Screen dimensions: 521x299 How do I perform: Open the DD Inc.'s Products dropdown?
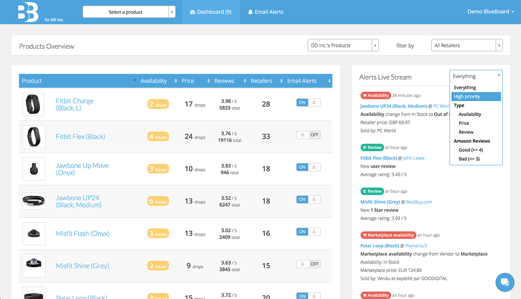[x=343, y=45]
